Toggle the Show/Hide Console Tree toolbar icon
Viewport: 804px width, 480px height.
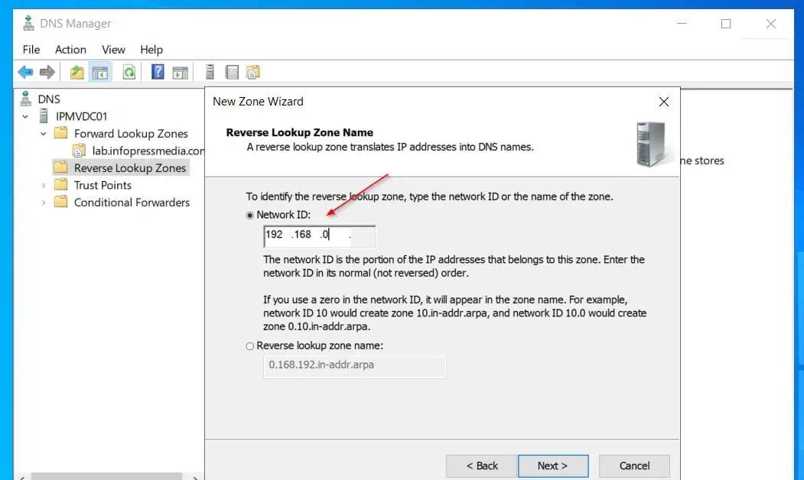click(100, 73)
